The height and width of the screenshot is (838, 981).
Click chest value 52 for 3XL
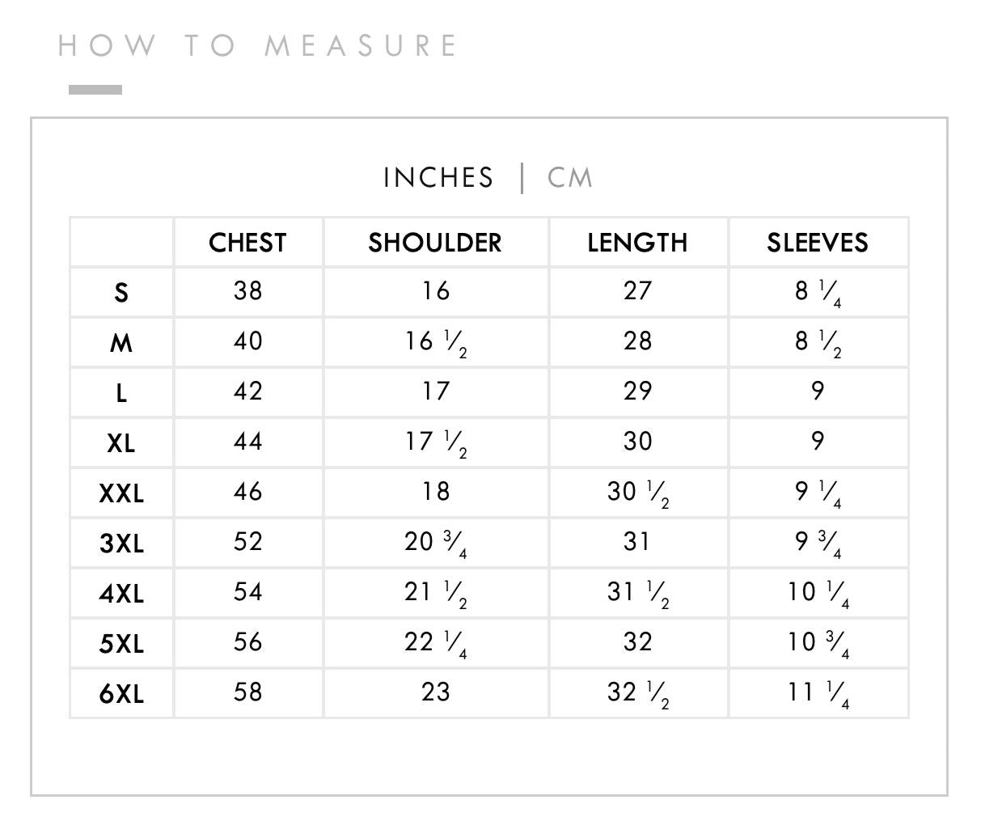tap(247, 541)
